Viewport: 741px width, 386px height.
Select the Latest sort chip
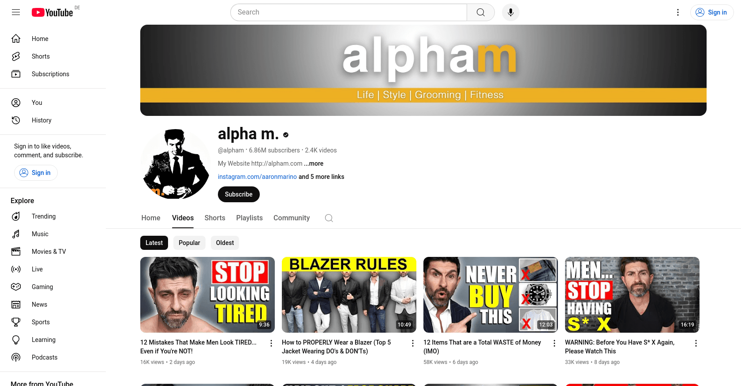(154, 243)
